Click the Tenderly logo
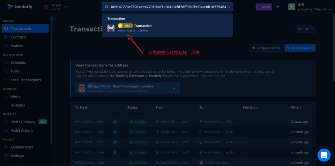This screenshot has width=335, height=166. (x=20, y=7)
